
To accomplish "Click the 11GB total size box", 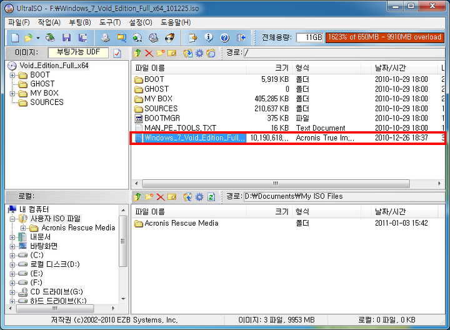I will click(309, 37).
